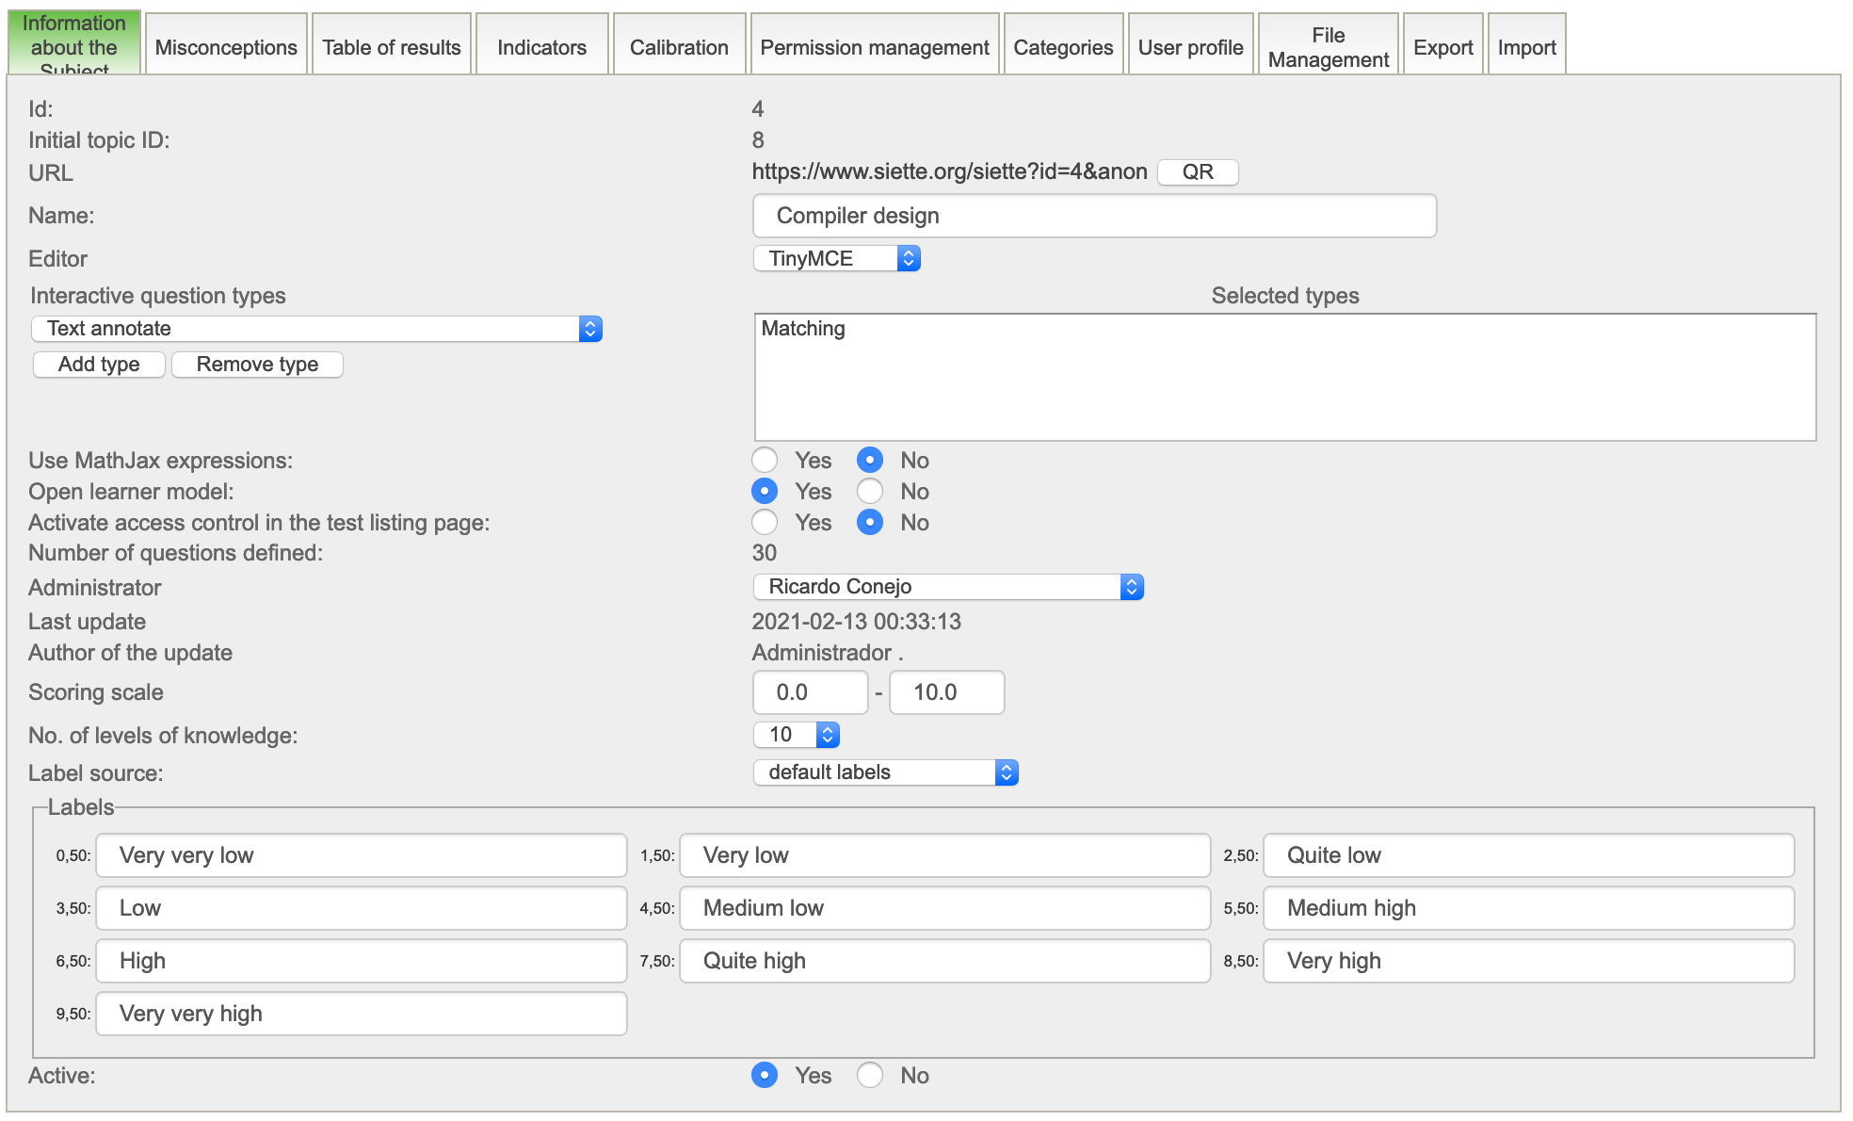1853x1121 pixels.
Task: Open the Misconceptions tab
Action: pyautogui.click(x=226, y=47)
